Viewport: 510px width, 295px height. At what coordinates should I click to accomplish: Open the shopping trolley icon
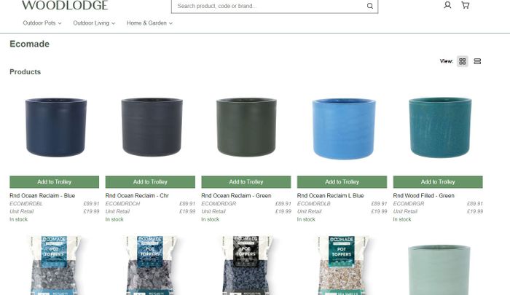(x=466, y=5)
